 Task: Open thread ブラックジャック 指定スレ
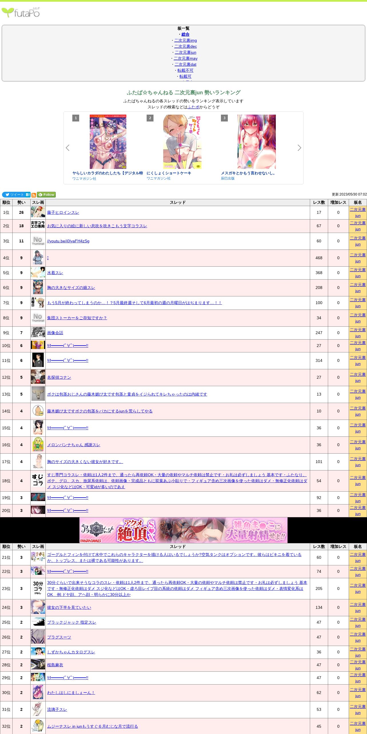pos(72,622)
